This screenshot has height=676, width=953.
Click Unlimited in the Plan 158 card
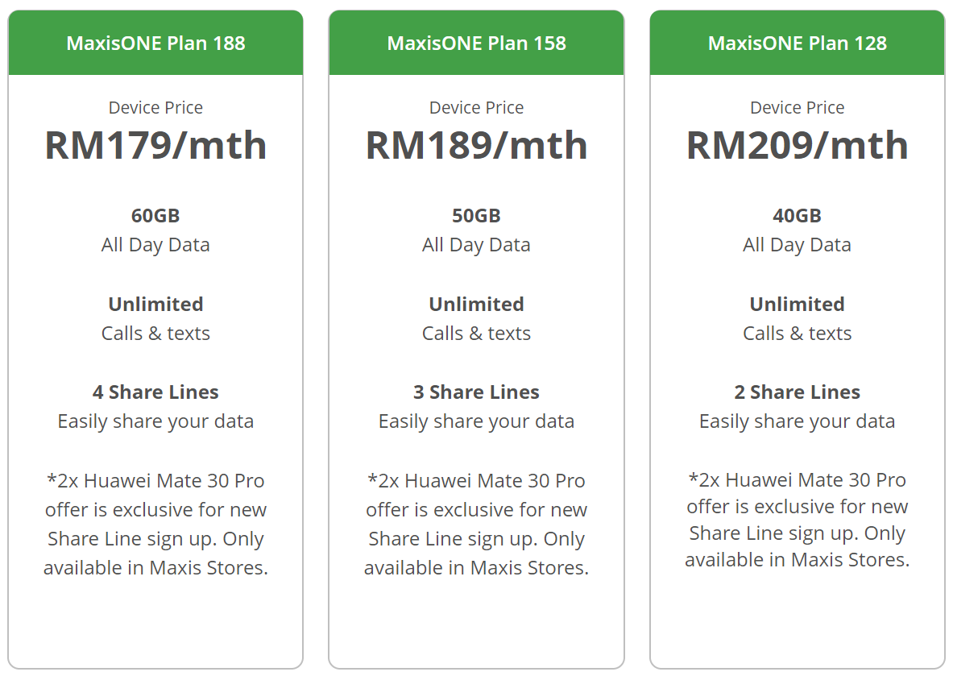pyautogui.click(x=476, y=305)
